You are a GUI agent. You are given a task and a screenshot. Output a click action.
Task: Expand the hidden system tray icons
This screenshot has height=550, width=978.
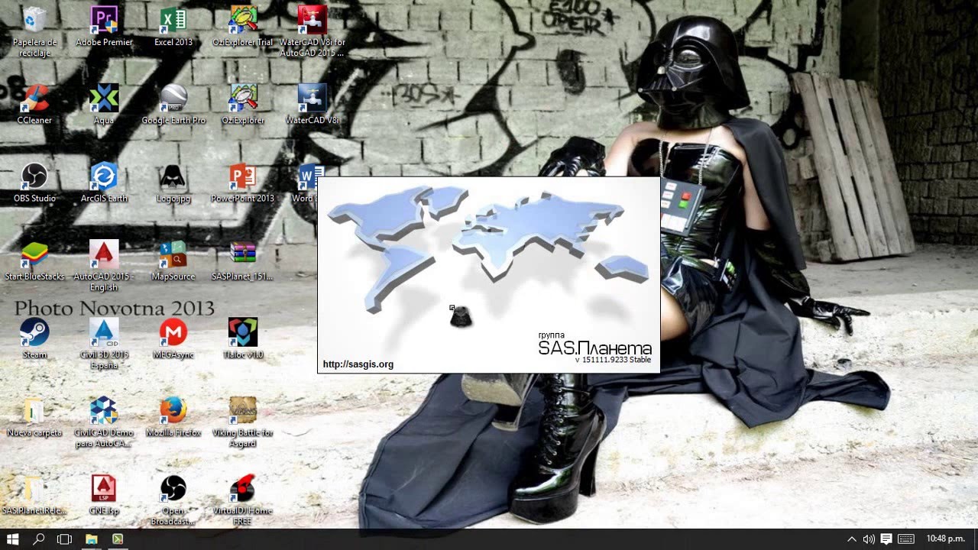point(852,539)
